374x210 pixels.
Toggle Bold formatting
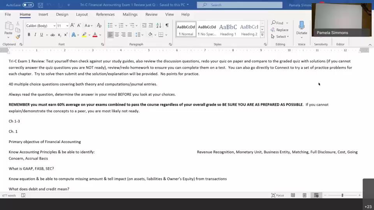click(29, 35)
